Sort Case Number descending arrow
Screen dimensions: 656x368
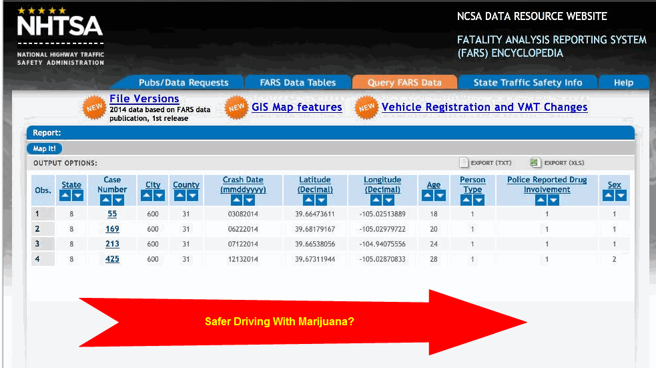[118, 200]
